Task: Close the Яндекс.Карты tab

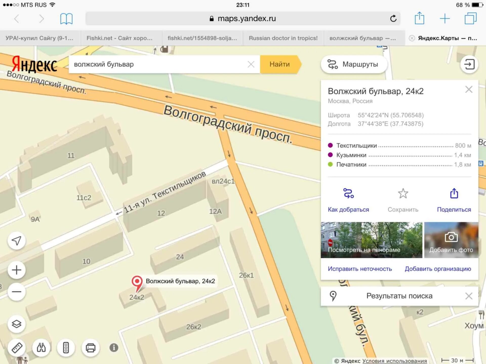Action: [412, 38]
